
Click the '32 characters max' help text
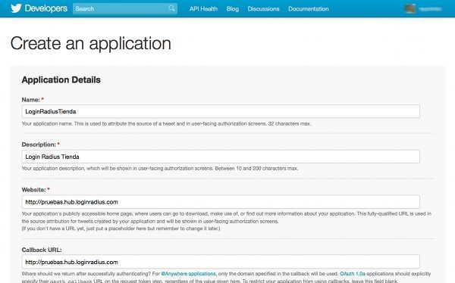tap(290, 123)
